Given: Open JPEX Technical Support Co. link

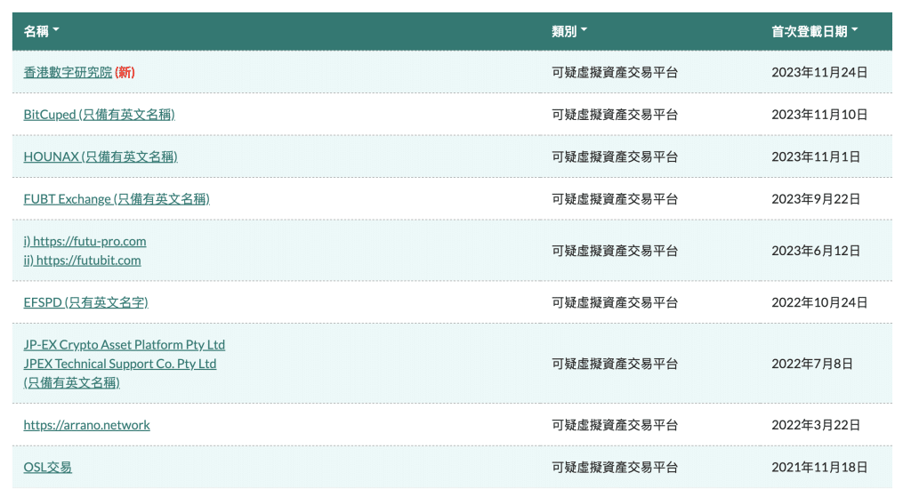Looking at the screenshot, I should 120,364.
